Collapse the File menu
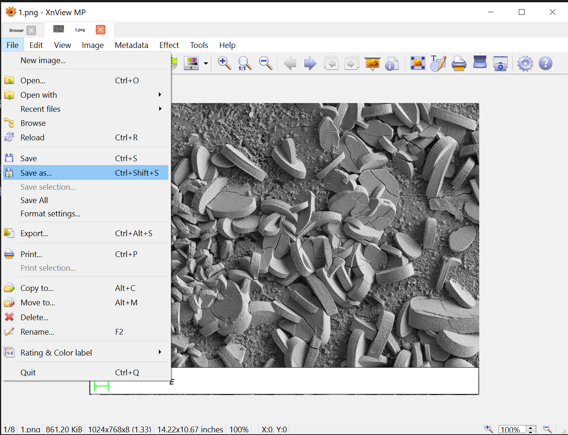This screenshot has height=435, width=568. coord(13,45)
